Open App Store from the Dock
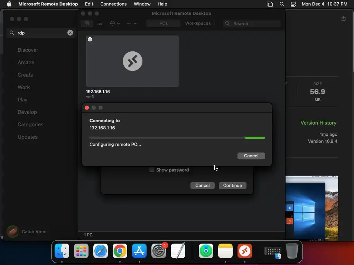The image size is (354, 265). tap(139, 251)
